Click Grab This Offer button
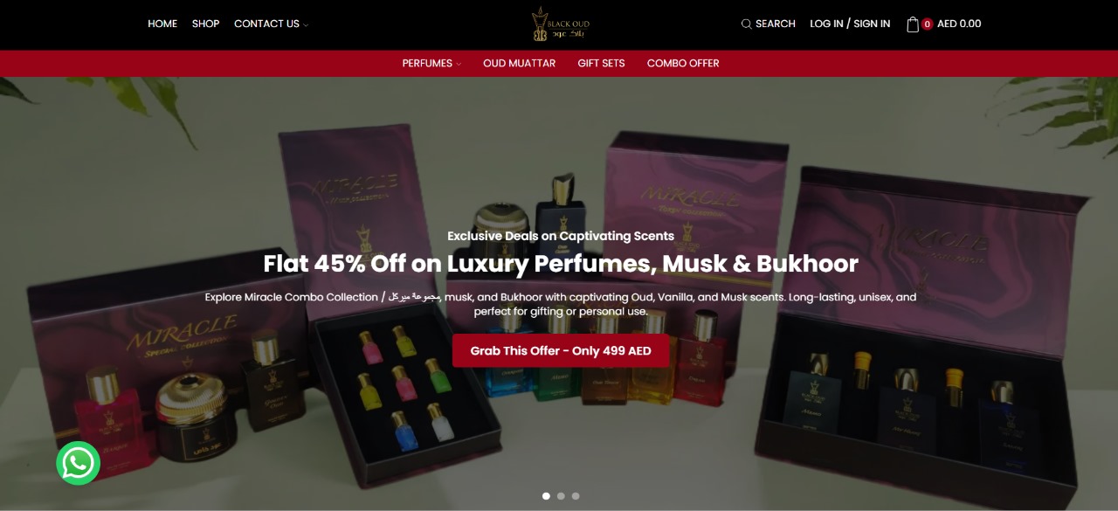 561,350
